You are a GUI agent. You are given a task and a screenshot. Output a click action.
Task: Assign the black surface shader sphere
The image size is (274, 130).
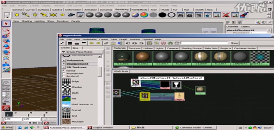(x=162, y=15)
